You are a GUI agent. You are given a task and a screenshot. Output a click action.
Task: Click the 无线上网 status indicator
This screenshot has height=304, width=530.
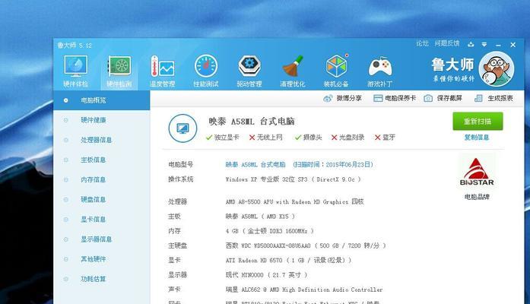(x=265, y=137)
